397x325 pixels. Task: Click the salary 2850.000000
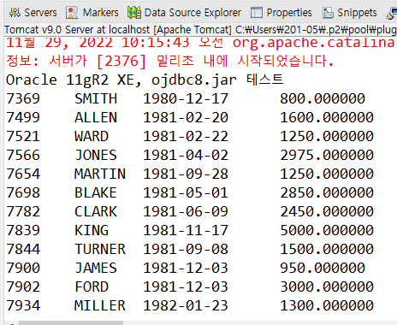click(327, 192)
